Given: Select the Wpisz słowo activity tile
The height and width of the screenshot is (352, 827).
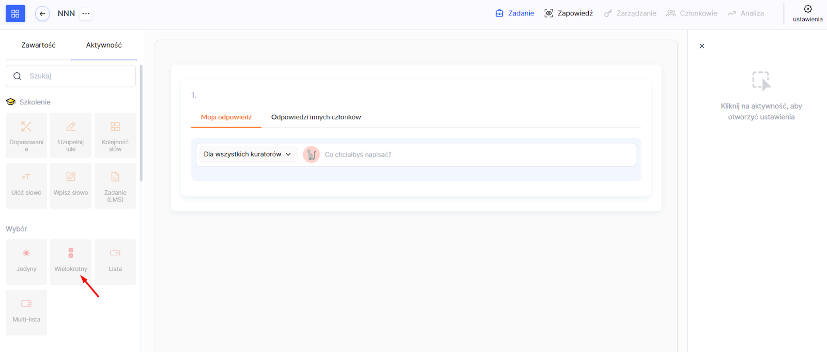Looking at the screenshot, I should pos(71,186).
